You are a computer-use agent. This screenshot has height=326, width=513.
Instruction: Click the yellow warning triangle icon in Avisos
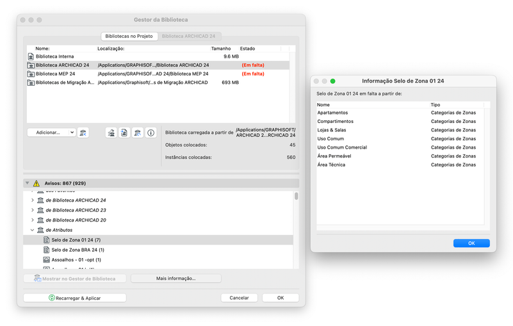pos(37,183)
